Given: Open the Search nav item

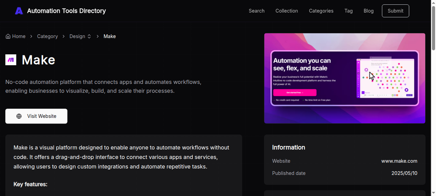Looking at the screenshot, I should pos(256,11).
